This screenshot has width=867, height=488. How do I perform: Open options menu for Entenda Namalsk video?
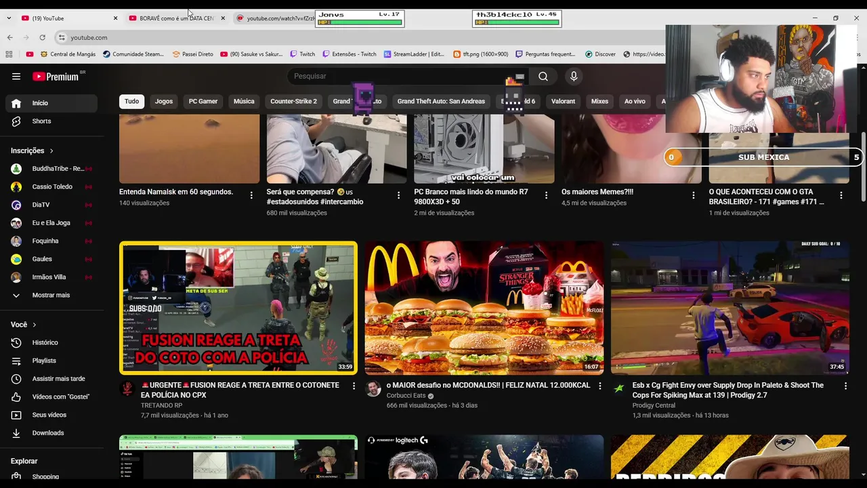point(251,195)
